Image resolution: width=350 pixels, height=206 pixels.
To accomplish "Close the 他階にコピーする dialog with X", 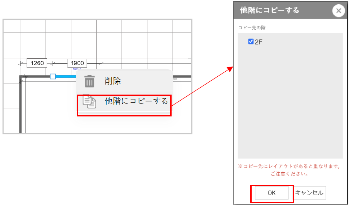I will pos(339,11).
